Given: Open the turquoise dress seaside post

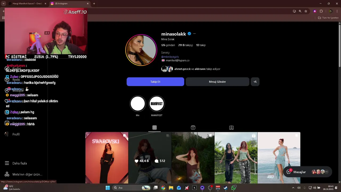Looking at the screenshot, I should click(x=279, y=158).
